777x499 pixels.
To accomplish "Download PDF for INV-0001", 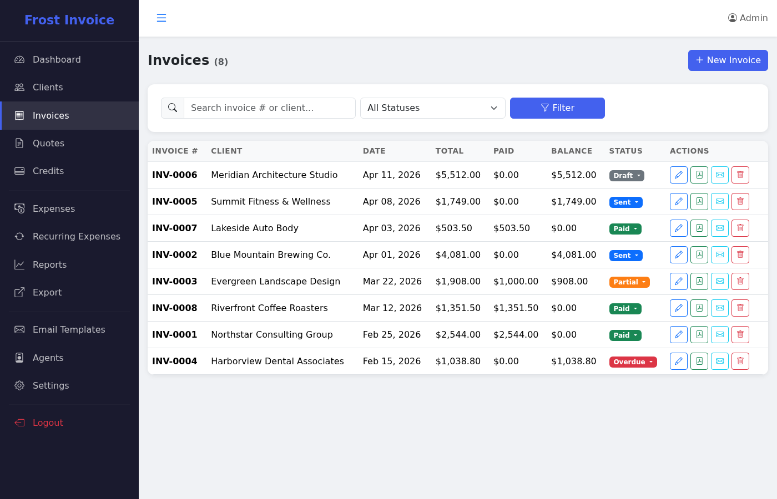I will (x=699, y=334).
